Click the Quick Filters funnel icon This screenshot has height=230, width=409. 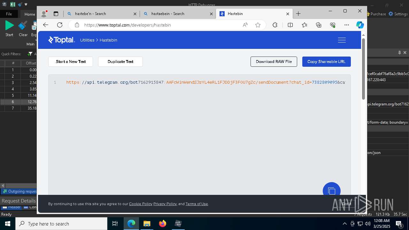click(30, 54)
